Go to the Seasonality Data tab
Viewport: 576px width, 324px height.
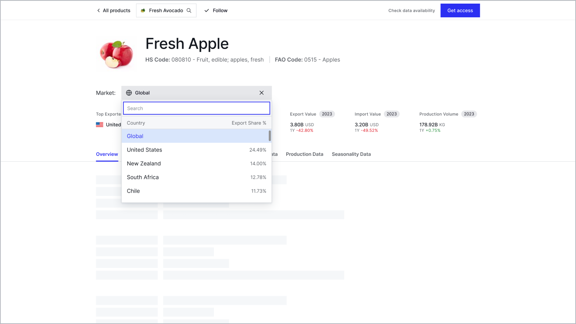click(x=351, y=154)
